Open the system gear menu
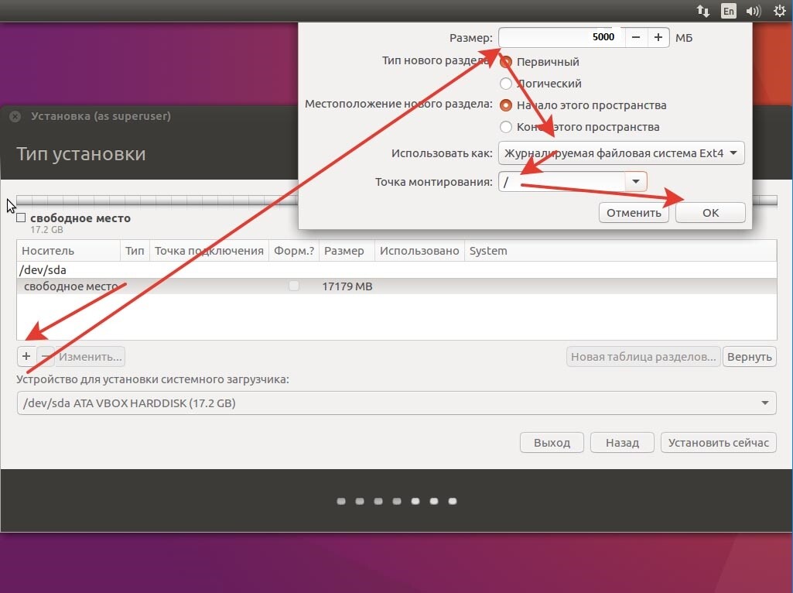793x593 pixels. click(x=779, y=11)
